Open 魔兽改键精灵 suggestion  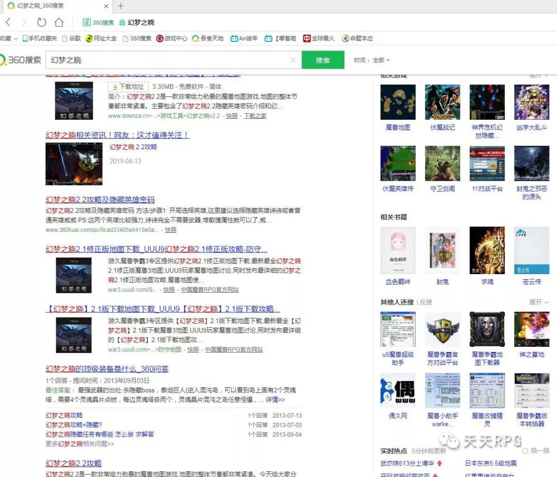pyautogui.click(x=487, y=390)
